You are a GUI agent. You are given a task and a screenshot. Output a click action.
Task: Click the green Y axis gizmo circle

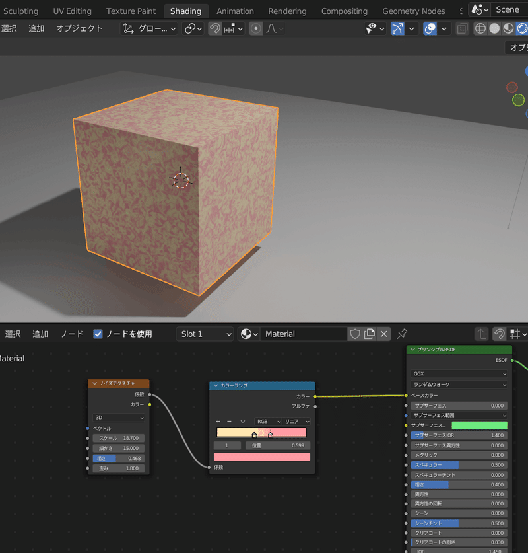tap(518, 100)
